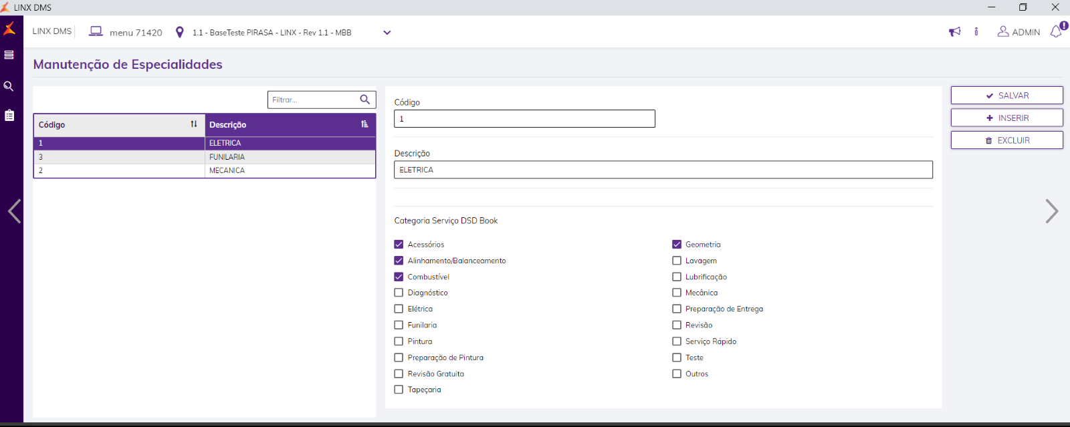The image size is (1070, 427).
Task: Click the filter search magnifier icon
Action: pos(364,100)
